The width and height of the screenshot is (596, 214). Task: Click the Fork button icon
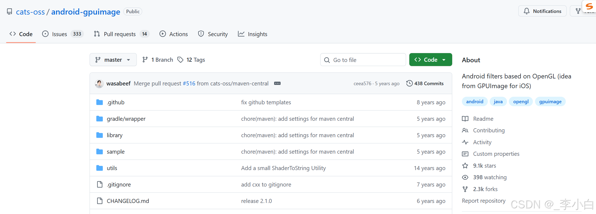pos(578,11)
